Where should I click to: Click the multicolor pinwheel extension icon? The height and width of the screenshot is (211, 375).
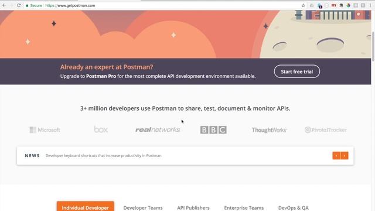click(348, 5)
